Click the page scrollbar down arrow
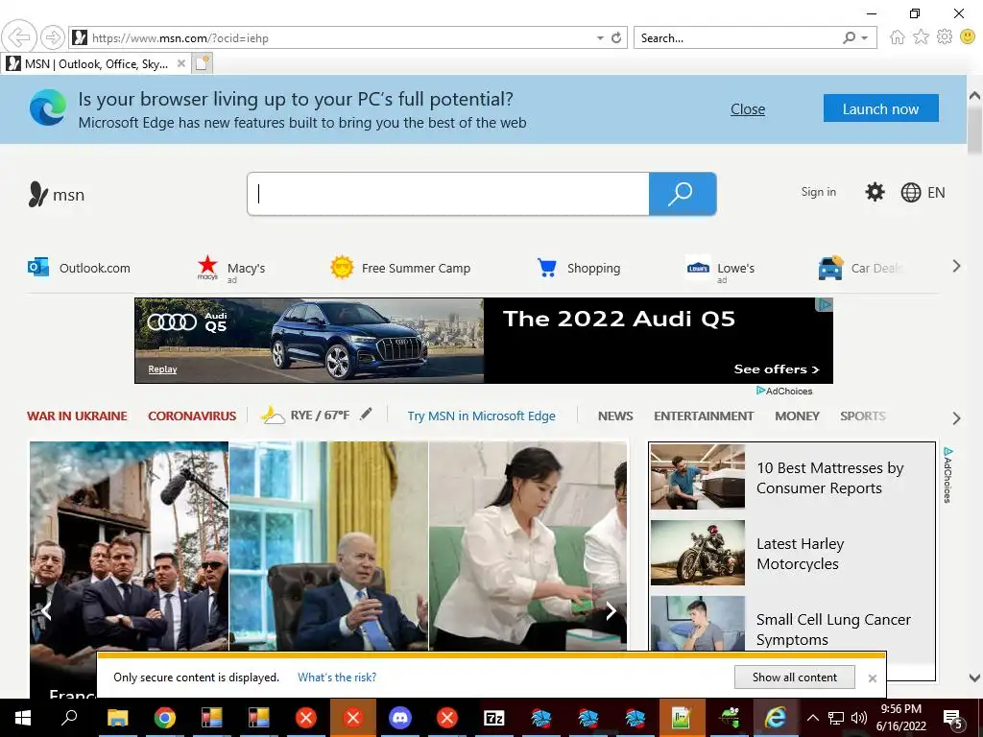 (974, 678)
